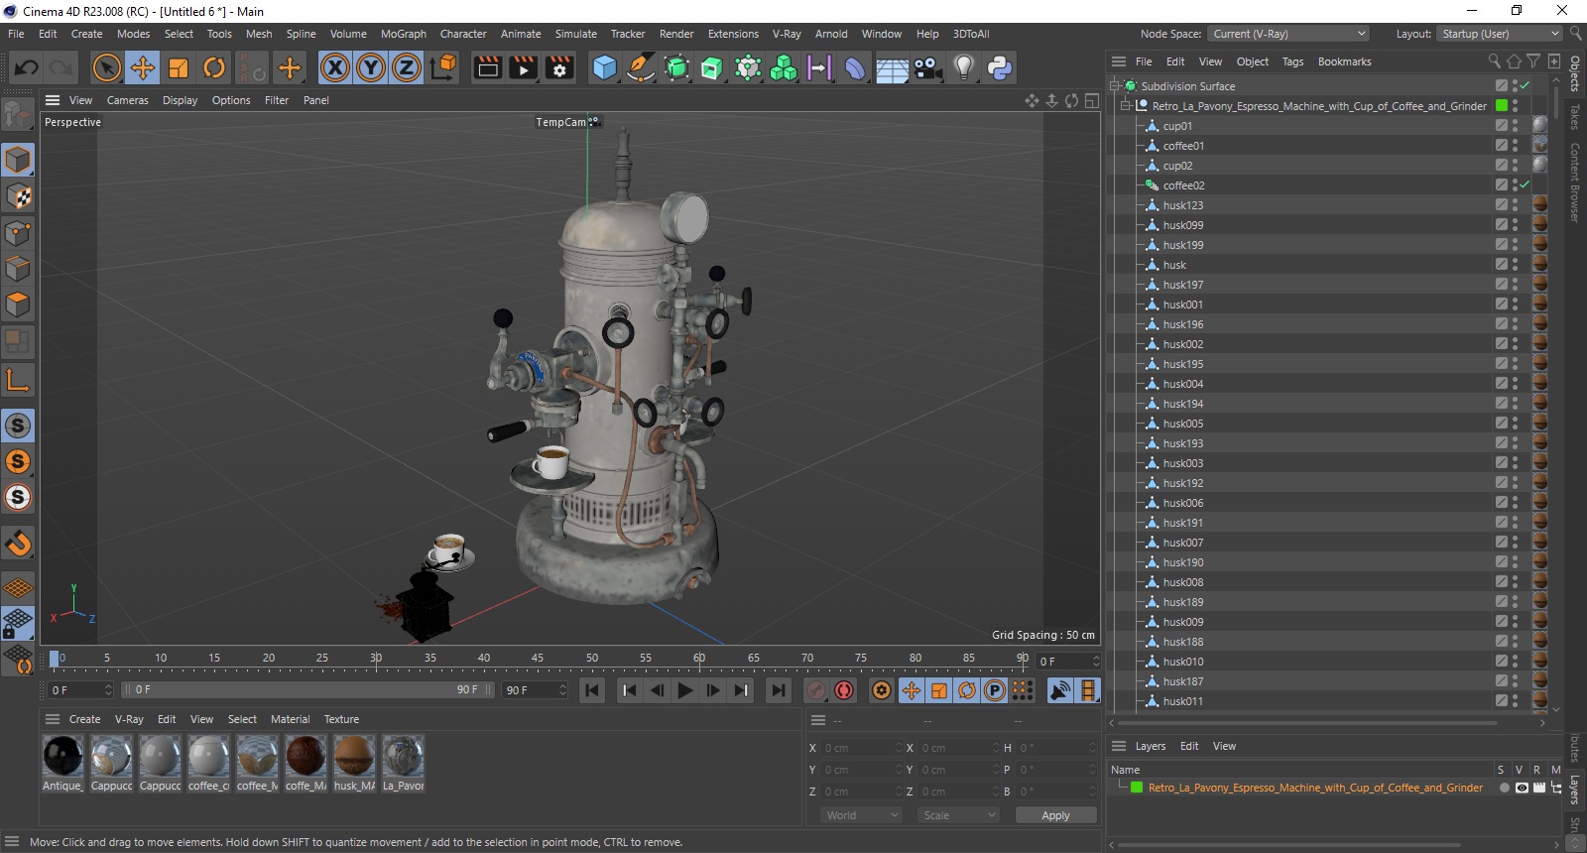This screenshot has width=1587, height=853.
Task: Toggle timeline sound playback icon
Action: coord(1060,690)
